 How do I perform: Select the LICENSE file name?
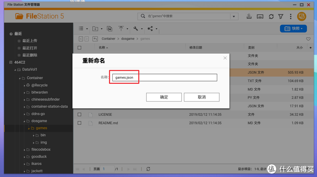105,114
